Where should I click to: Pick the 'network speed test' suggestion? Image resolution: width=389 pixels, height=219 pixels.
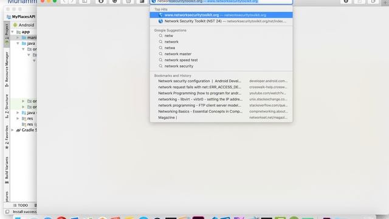tap(221, 60)
